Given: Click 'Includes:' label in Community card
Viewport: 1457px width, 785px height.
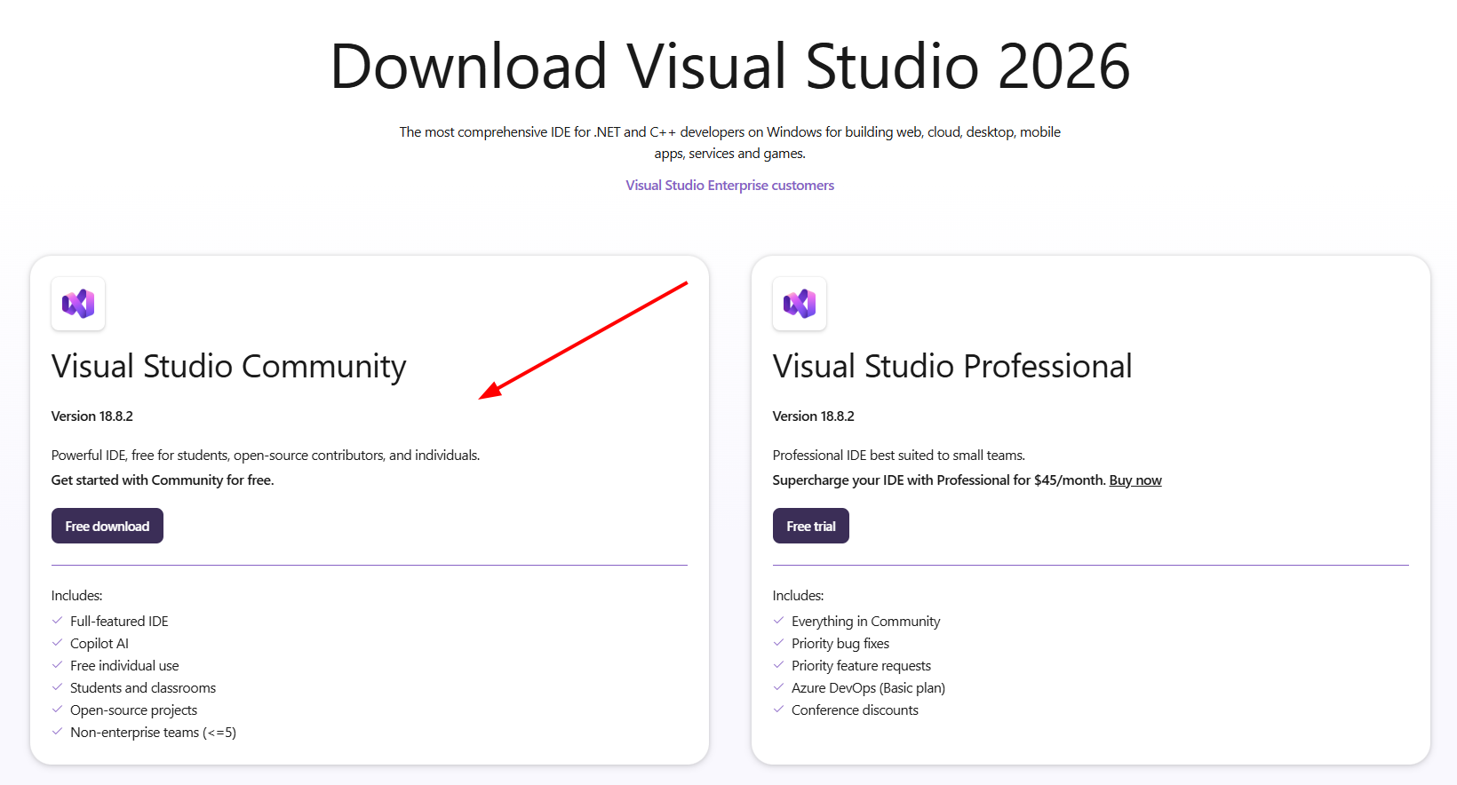Looking at the screenshot, I should pyautogui.click(x=76, y=596).
